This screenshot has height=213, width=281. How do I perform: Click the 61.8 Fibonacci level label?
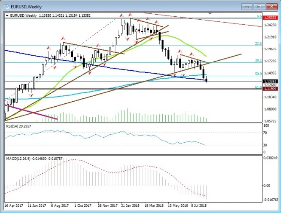pyautogui.click(x=258, y=87)
